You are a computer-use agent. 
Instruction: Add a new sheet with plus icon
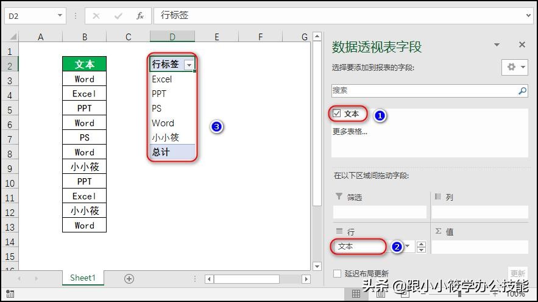tap(129, 278)
